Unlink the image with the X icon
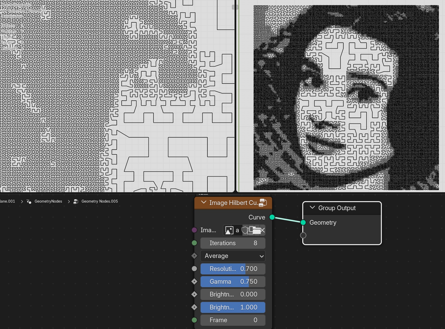Image resolution: width=445 pixels, height=329 pixels. tap(262, 230)
